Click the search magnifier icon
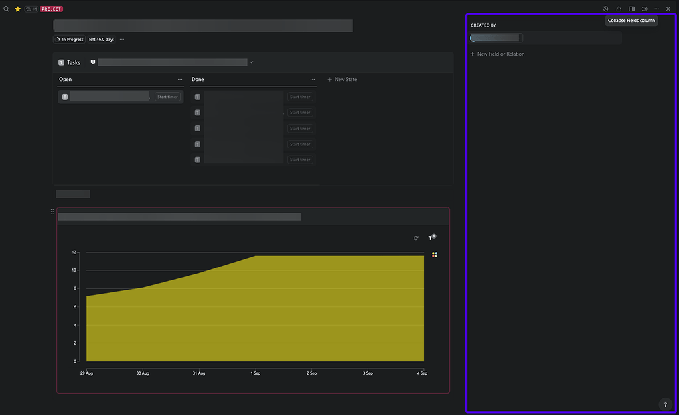Viewport: 679px width, 415px height. click(x=7, y=9)
